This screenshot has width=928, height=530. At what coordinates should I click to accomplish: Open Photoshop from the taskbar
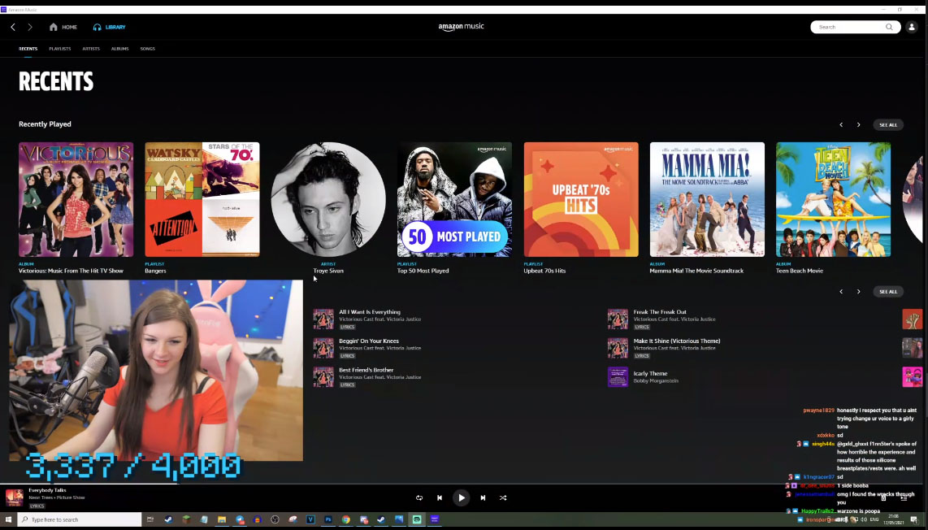tap(327, 520)
